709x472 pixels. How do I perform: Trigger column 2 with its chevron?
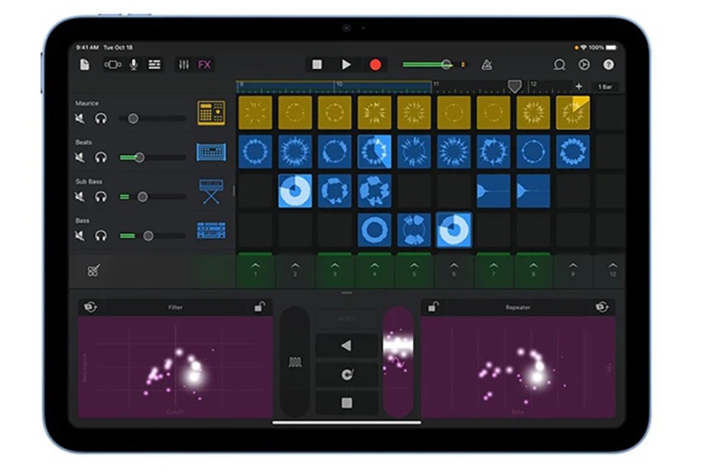[x=295, y=270]
